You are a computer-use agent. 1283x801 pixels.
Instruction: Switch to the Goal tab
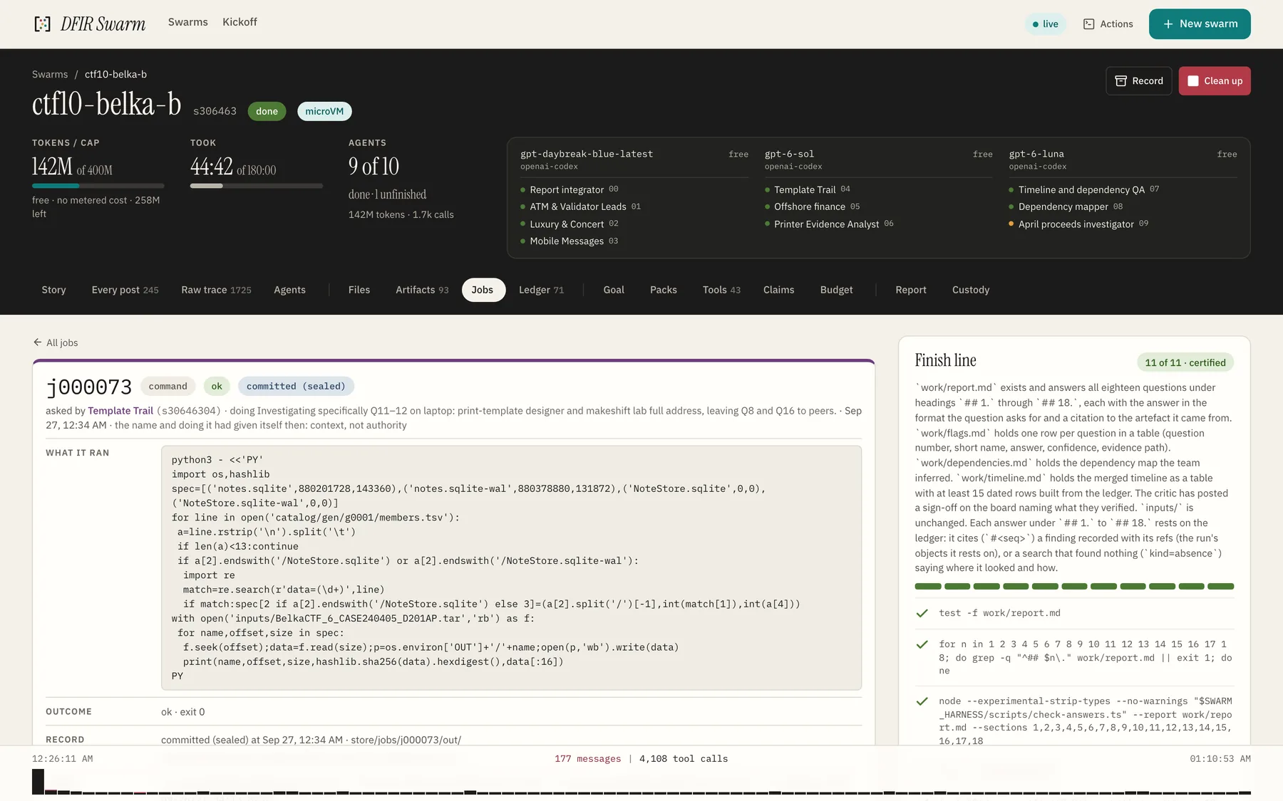[x=614, y=290]
